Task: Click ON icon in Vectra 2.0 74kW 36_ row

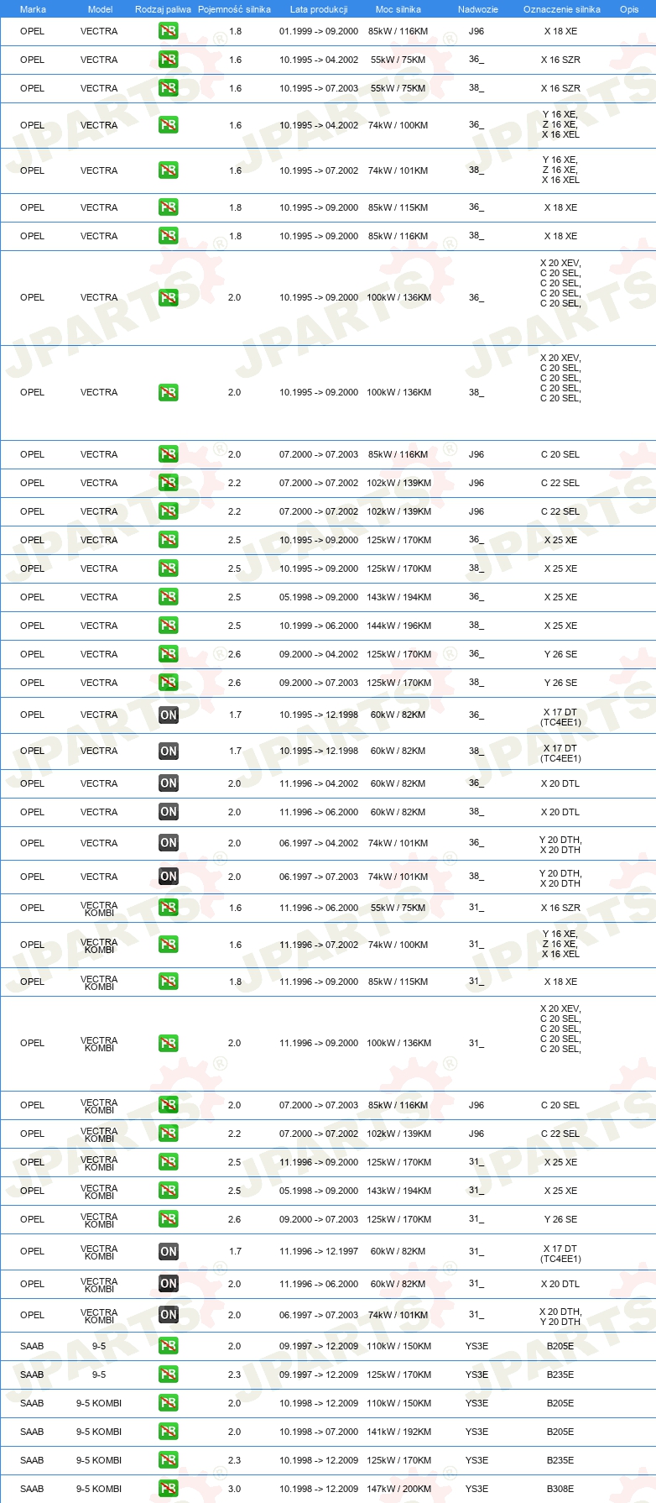Action: pos(169,843)
